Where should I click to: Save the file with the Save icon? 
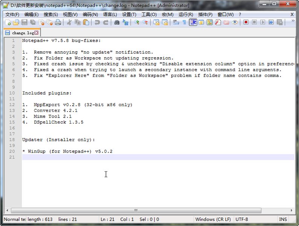coord(24,22)
